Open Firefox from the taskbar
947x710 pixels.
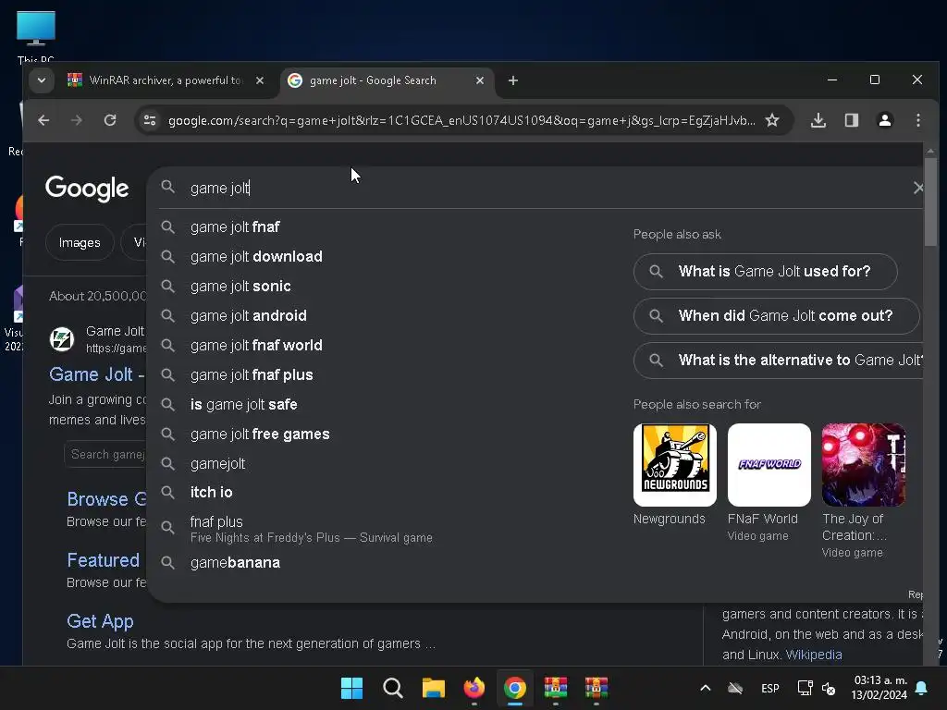click(474, 688)
